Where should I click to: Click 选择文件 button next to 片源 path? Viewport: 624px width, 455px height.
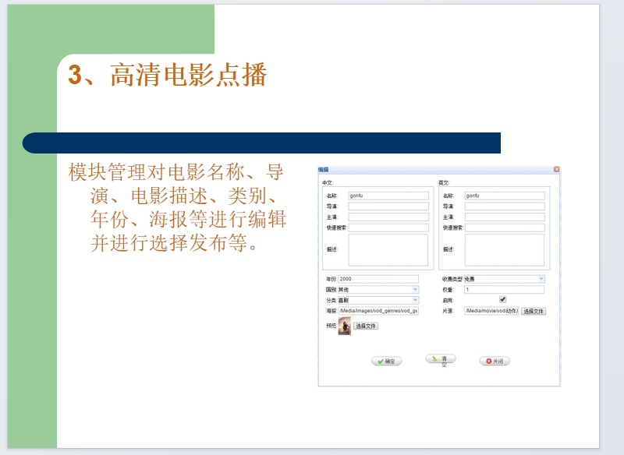tap(534, 311)
